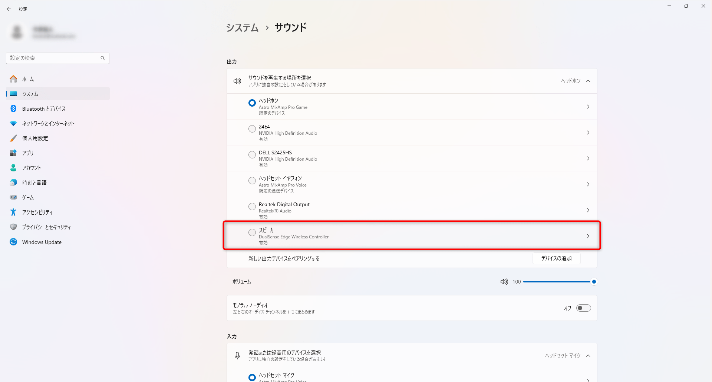Select スピーカー DualSense Edge radio button
712x382 pixels.
[x=252, y=232]
